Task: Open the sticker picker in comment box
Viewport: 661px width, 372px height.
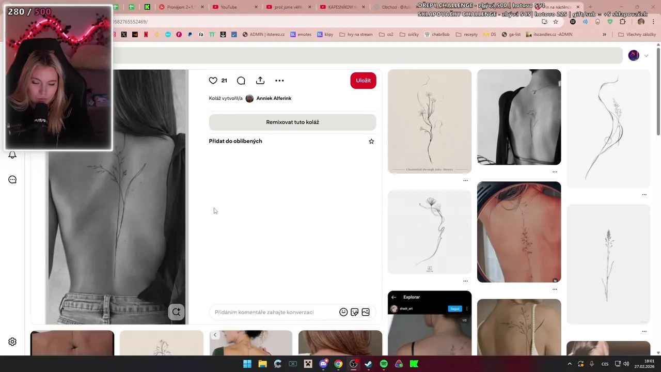Action: (x=354, y=312)
